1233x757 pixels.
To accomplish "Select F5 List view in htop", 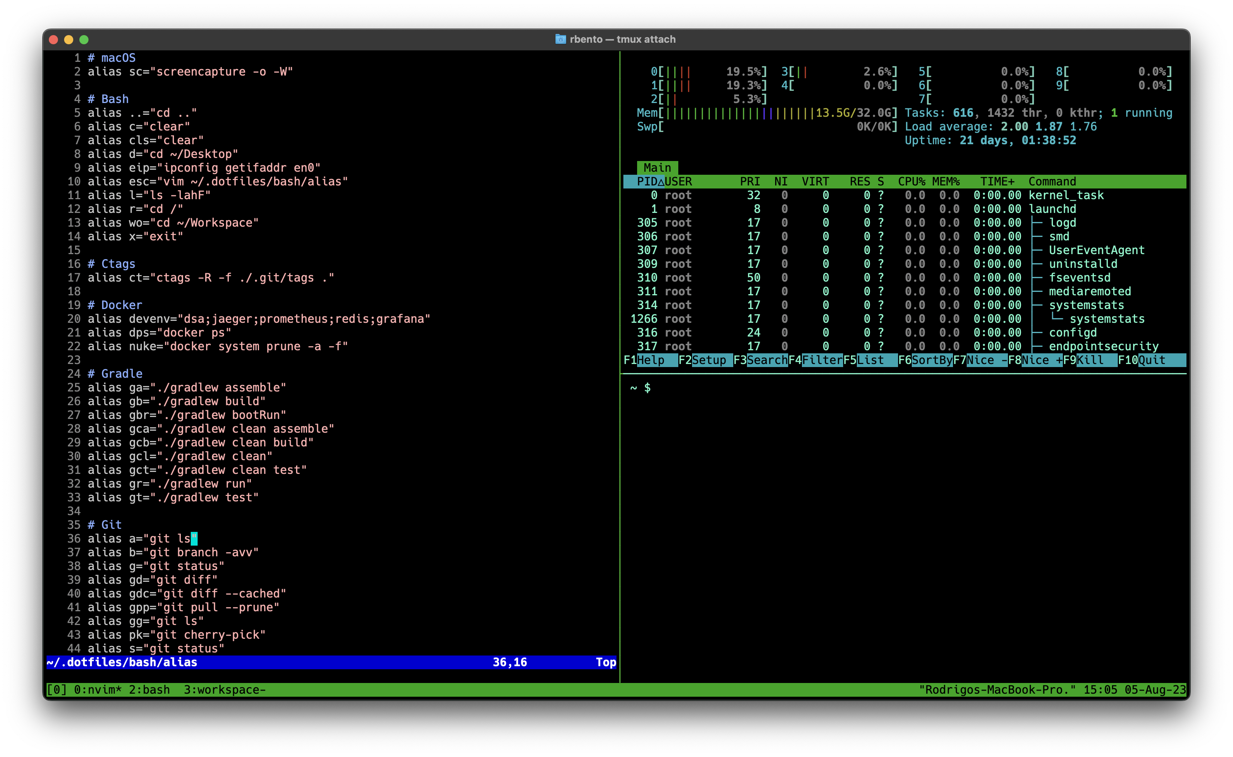I will click(x=871, y=360).
